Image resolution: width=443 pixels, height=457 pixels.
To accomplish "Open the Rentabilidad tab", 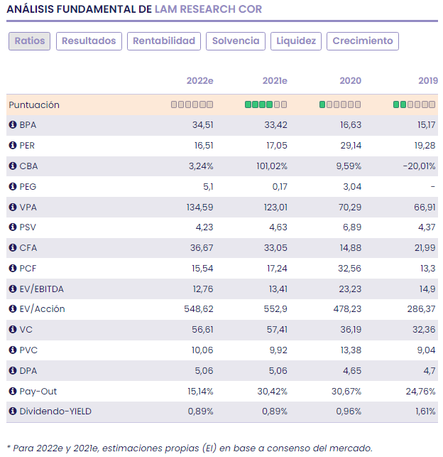I will (164, 41).
